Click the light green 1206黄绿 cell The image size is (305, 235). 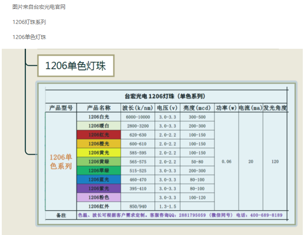99,162
